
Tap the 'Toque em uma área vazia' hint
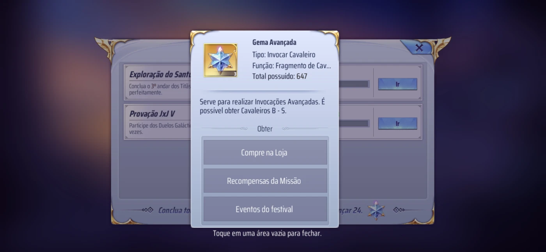click(x=267, y=234)
